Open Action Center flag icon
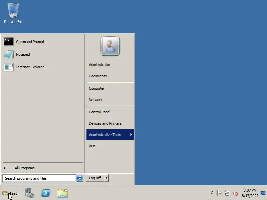Screen dimensions: 267x200 pyautogui.click(x=219, y=193)
